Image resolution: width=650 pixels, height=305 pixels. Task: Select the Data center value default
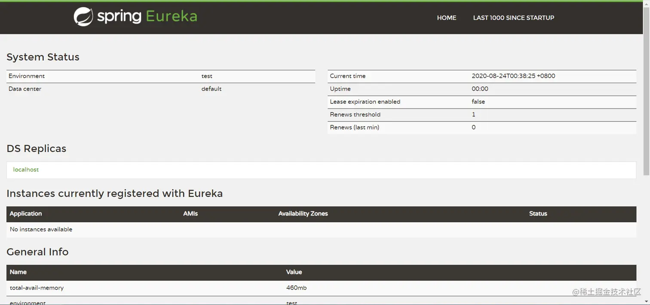coord(212,89)
